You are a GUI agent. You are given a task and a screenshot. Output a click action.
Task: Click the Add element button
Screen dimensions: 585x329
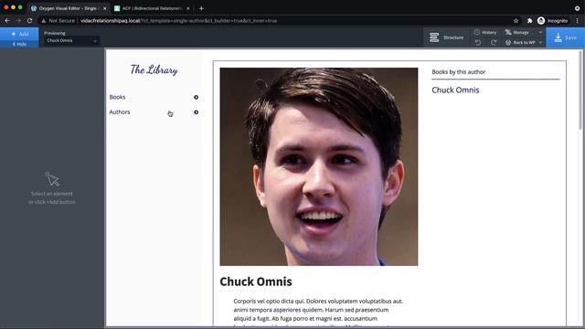tap(19, 34)
